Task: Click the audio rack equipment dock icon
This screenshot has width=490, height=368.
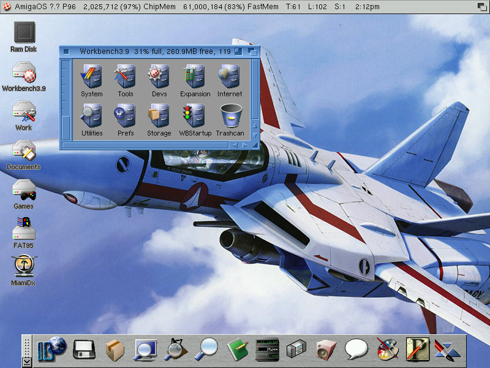Action: pos(267,350)
